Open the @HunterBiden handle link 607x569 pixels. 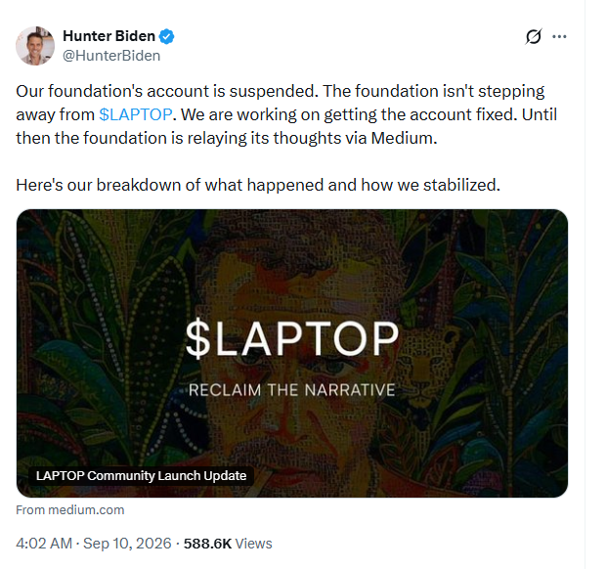click(111, 56)
